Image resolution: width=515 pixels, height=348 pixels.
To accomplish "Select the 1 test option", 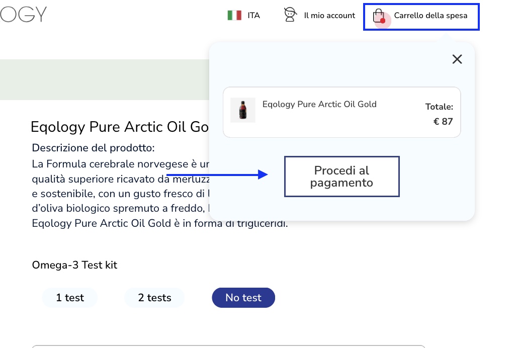I will point(69,297).
